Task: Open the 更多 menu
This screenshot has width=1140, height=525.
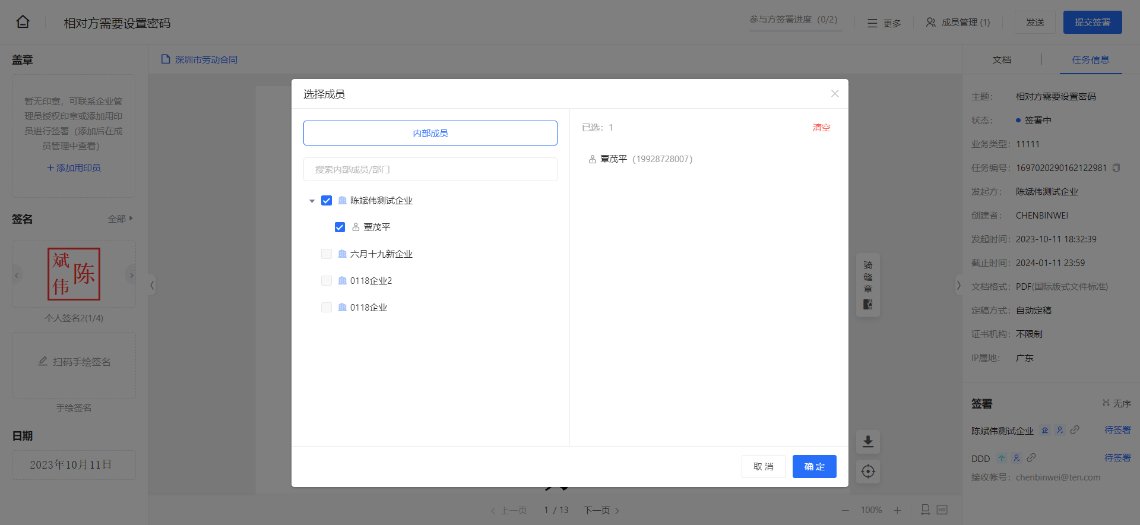Action: (884, 23)
